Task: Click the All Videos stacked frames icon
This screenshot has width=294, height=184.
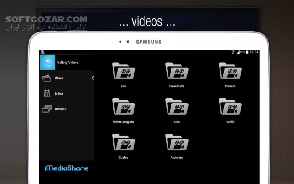Action: click(47, 109)
